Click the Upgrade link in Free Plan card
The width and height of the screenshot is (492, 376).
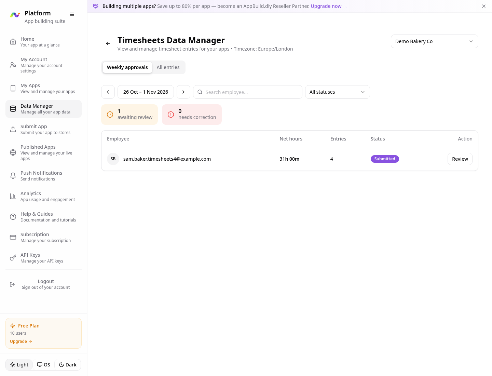pos(21,341)
